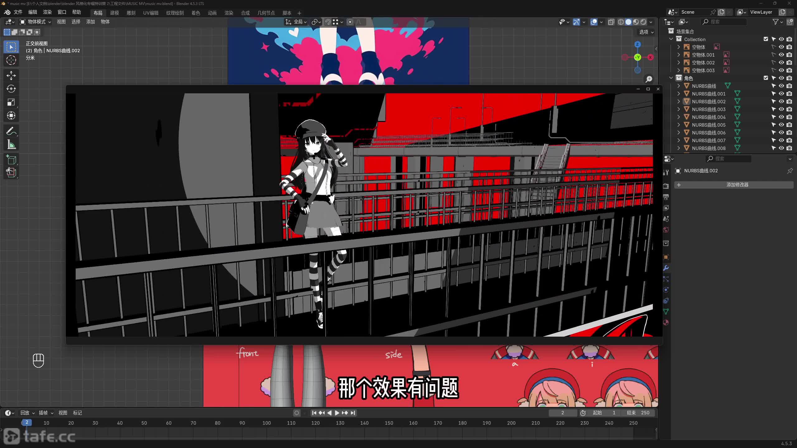The image size is (797, 448).
Task: Click frame 100 on the timeline ruler
Action: pyautogui.click(x=266, y=423)
